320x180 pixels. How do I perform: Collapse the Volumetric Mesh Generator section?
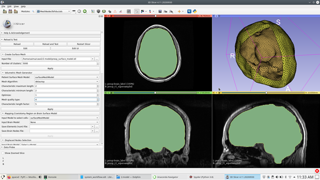pyautogui.click(x=50, y=73)
